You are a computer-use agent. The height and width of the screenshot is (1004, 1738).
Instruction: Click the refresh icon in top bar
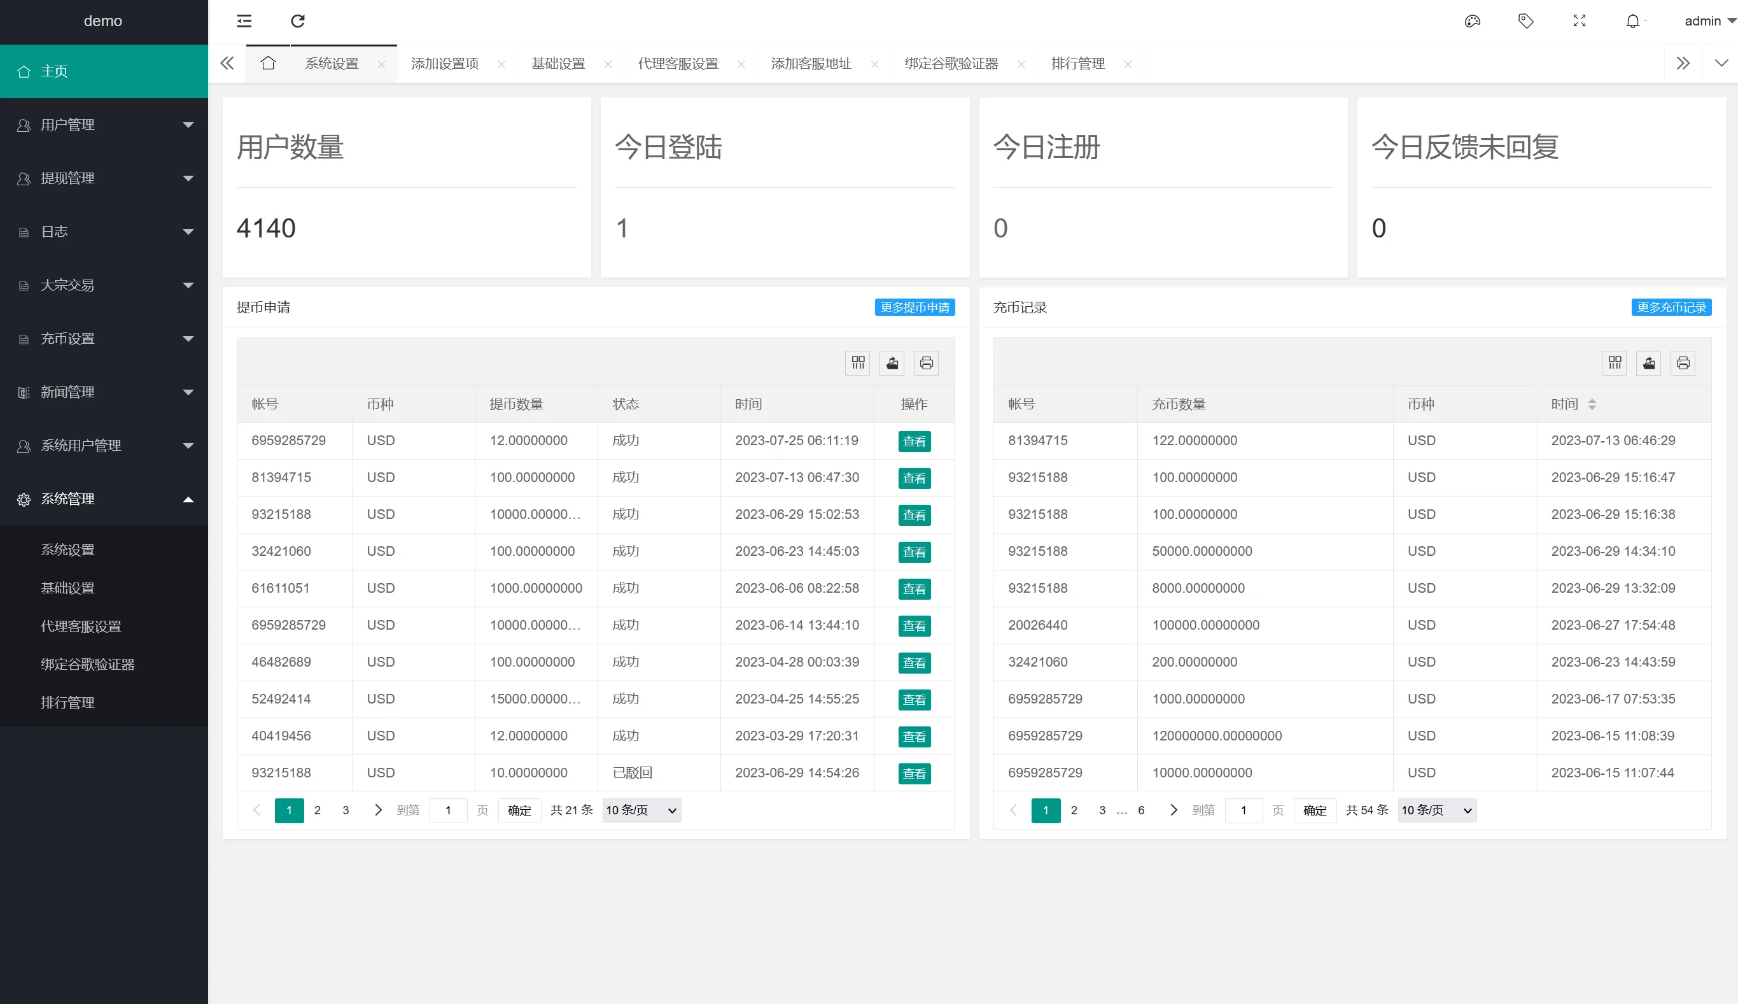tap(298, 20)
